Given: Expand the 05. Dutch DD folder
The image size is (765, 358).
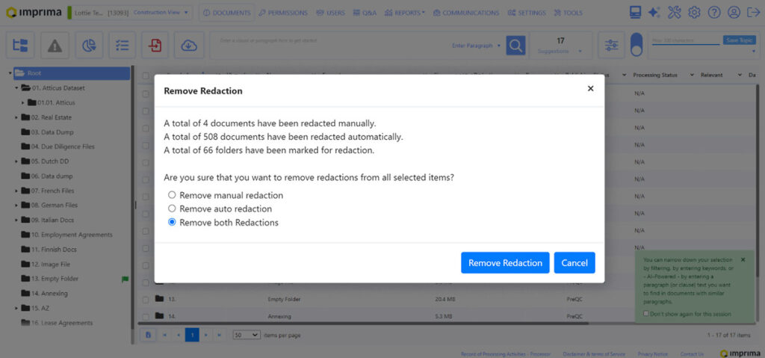Looking at the screenshot, I should click(16, 161).
